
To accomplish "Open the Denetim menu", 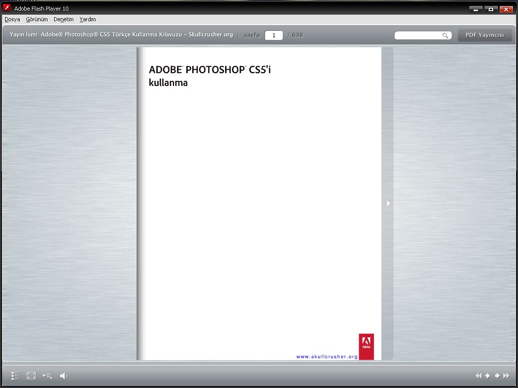I will pos(64,20).
